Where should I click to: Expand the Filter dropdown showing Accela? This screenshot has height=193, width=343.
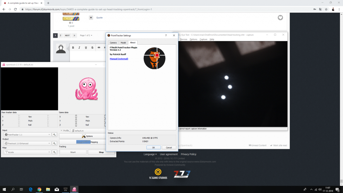(x=27, y=152)
